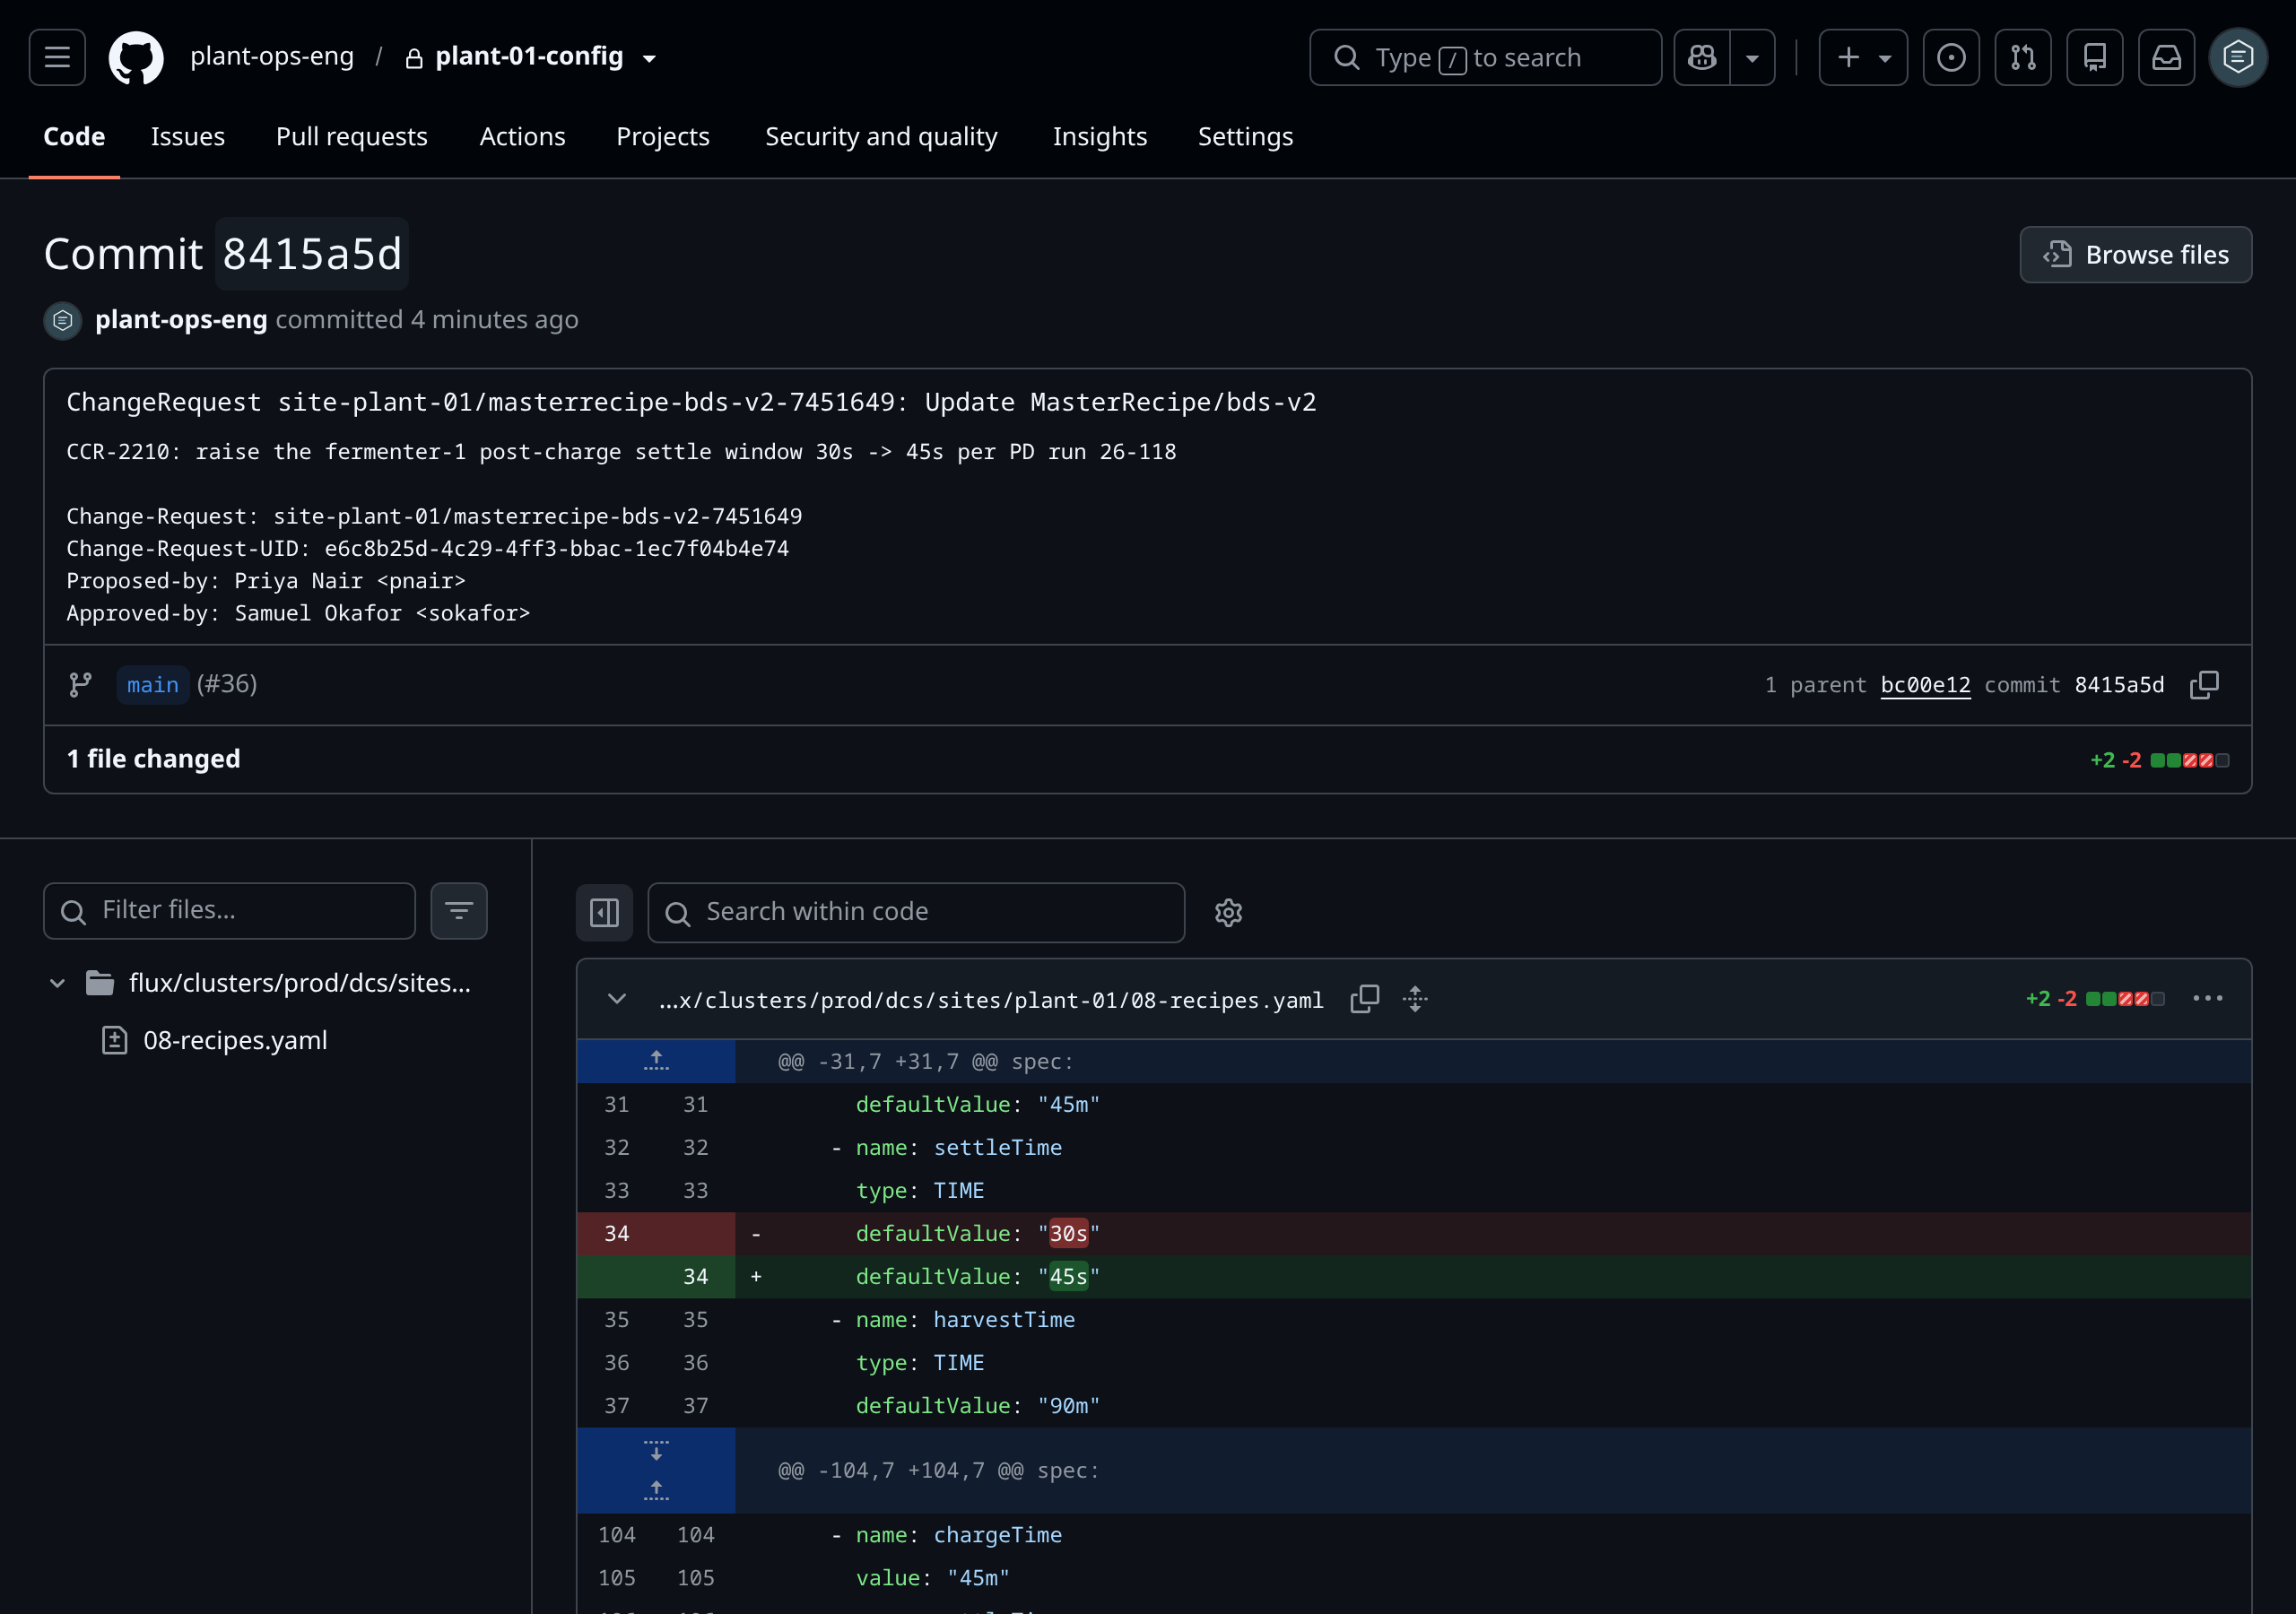
Task: Open the repositories icon in header
Action: point(2095,57)
